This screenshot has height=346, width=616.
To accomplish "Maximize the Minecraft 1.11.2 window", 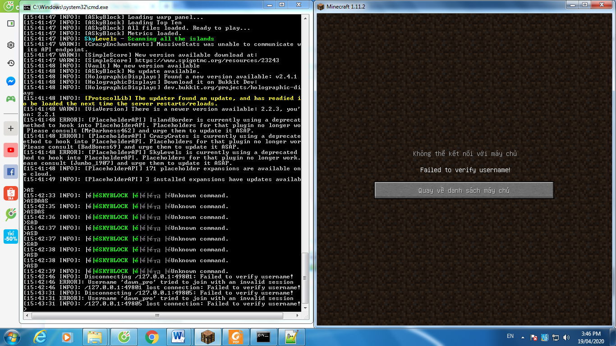I will (584, 5).
